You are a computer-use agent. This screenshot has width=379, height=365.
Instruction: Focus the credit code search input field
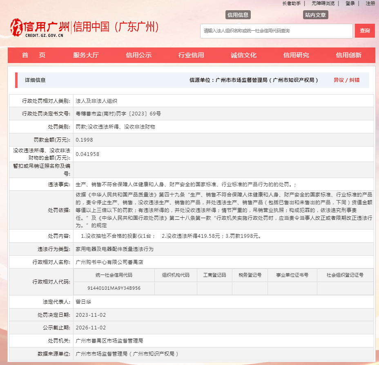[276, 31]
